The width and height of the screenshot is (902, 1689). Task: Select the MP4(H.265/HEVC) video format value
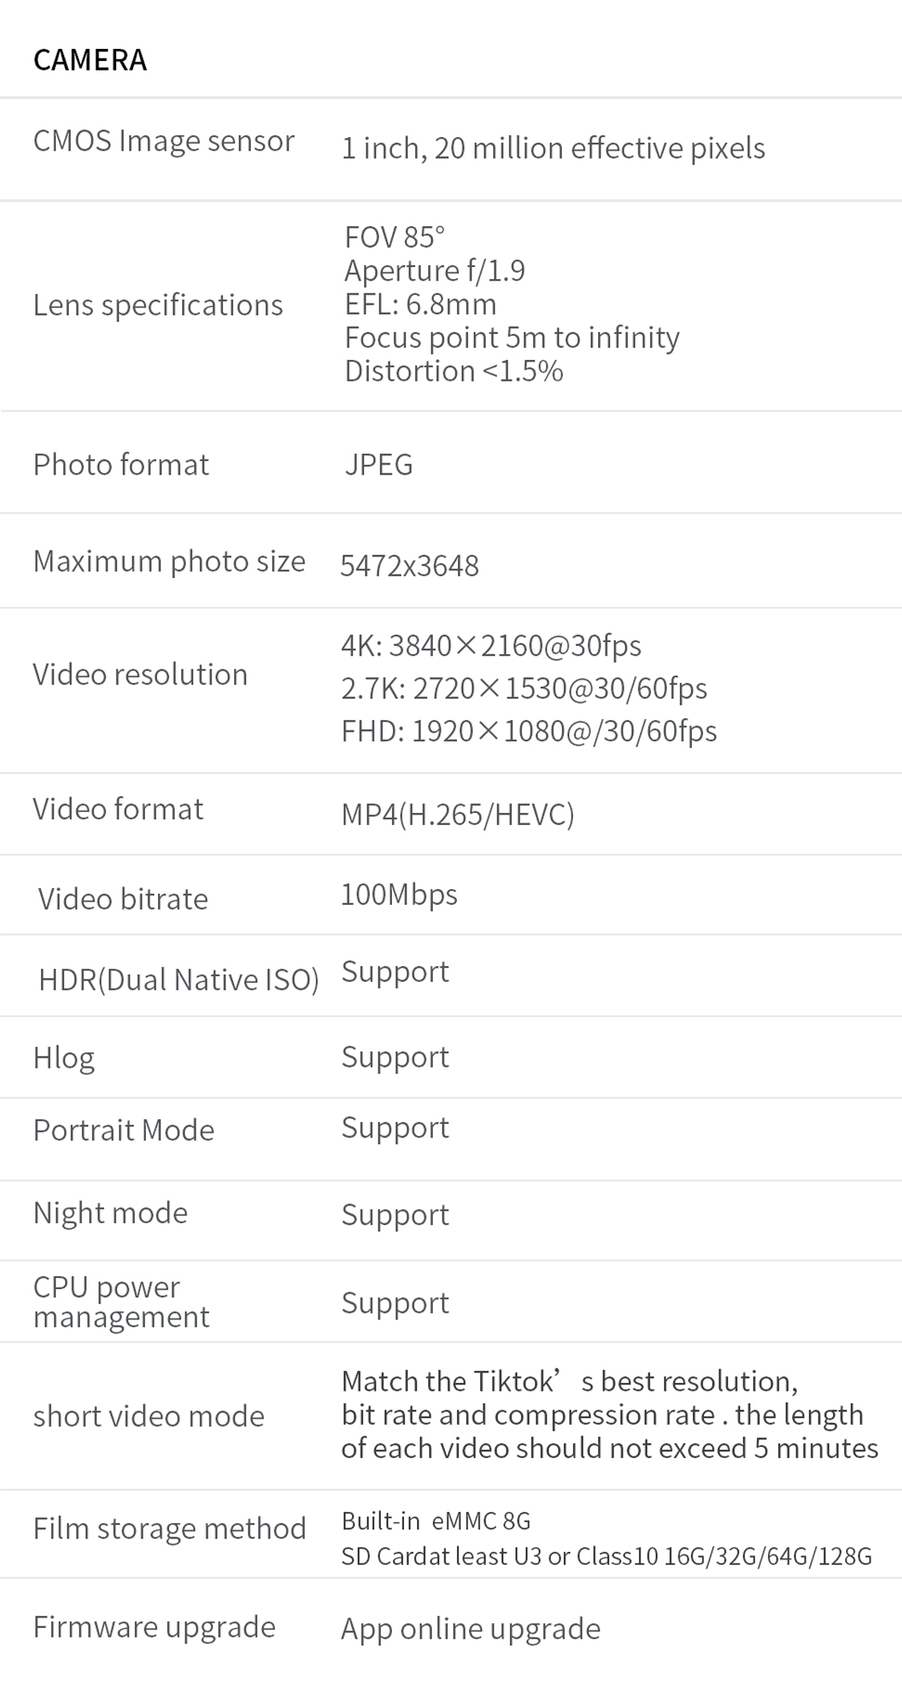coord(458,814)
